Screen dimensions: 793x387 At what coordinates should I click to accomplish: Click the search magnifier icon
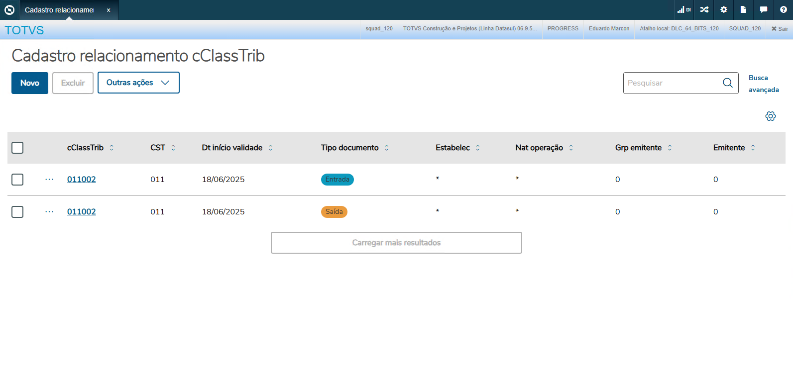tap(728, 83)
